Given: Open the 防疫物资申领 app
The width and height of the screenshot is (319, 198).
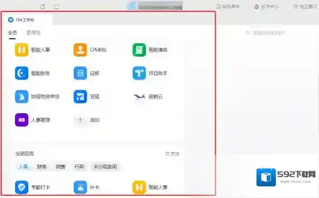Looking at the screenshot, I should coord(37,97).
